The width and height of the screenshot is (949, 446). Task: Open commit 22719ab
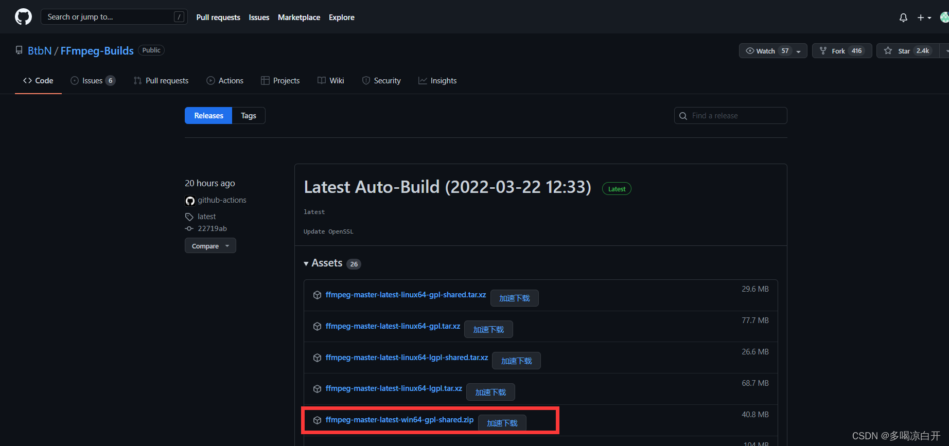click(x=212, y=228)
